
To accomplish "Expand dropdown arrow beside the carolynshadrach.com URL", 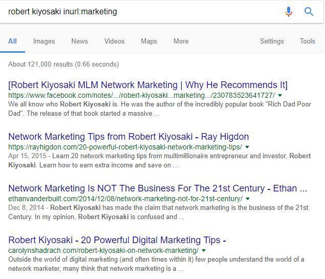I will pyautogui.click(x=204, y=250).
